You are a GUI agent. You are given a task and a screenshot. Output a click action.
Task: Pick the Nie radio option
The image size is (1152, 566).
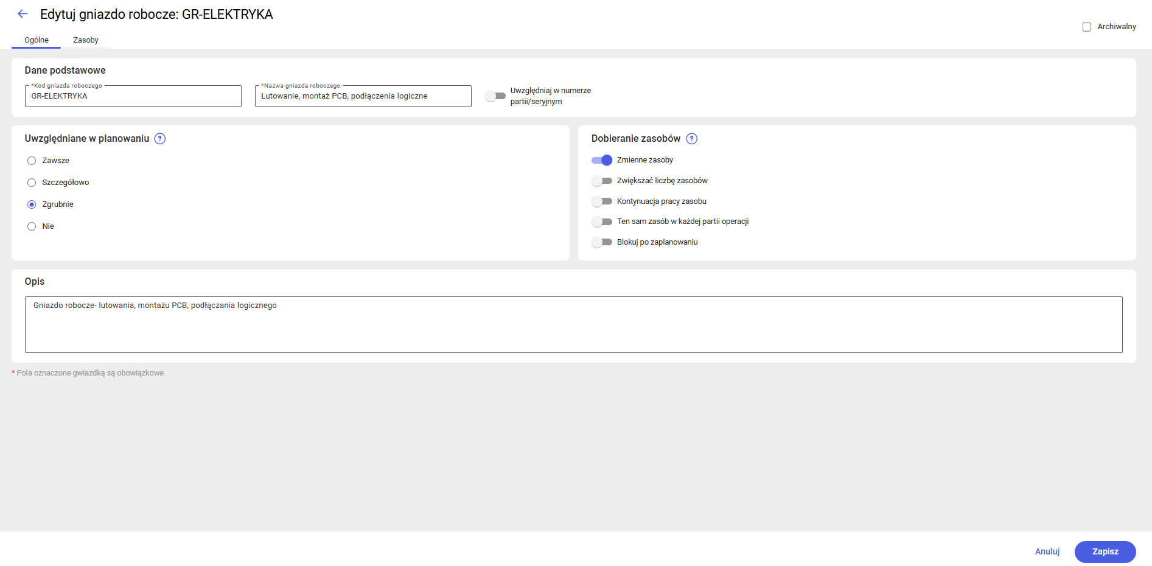tap(32, 226)
